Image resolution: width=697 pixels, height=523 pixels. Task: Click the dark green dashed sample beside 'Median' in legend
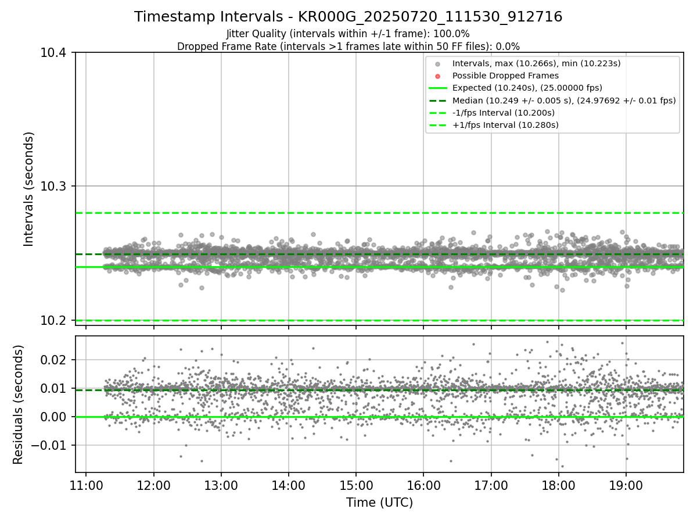438,101
